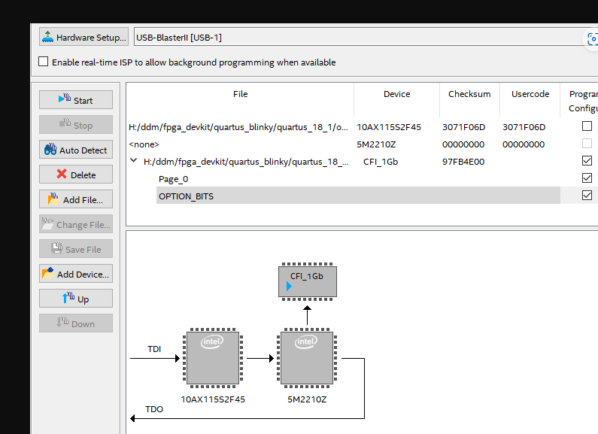Image resolution: width=598 pixels, height=434 pixels.
Task: Uncheck Program checkbox for OPTION_BITS
Action: (x=587, y=196)
